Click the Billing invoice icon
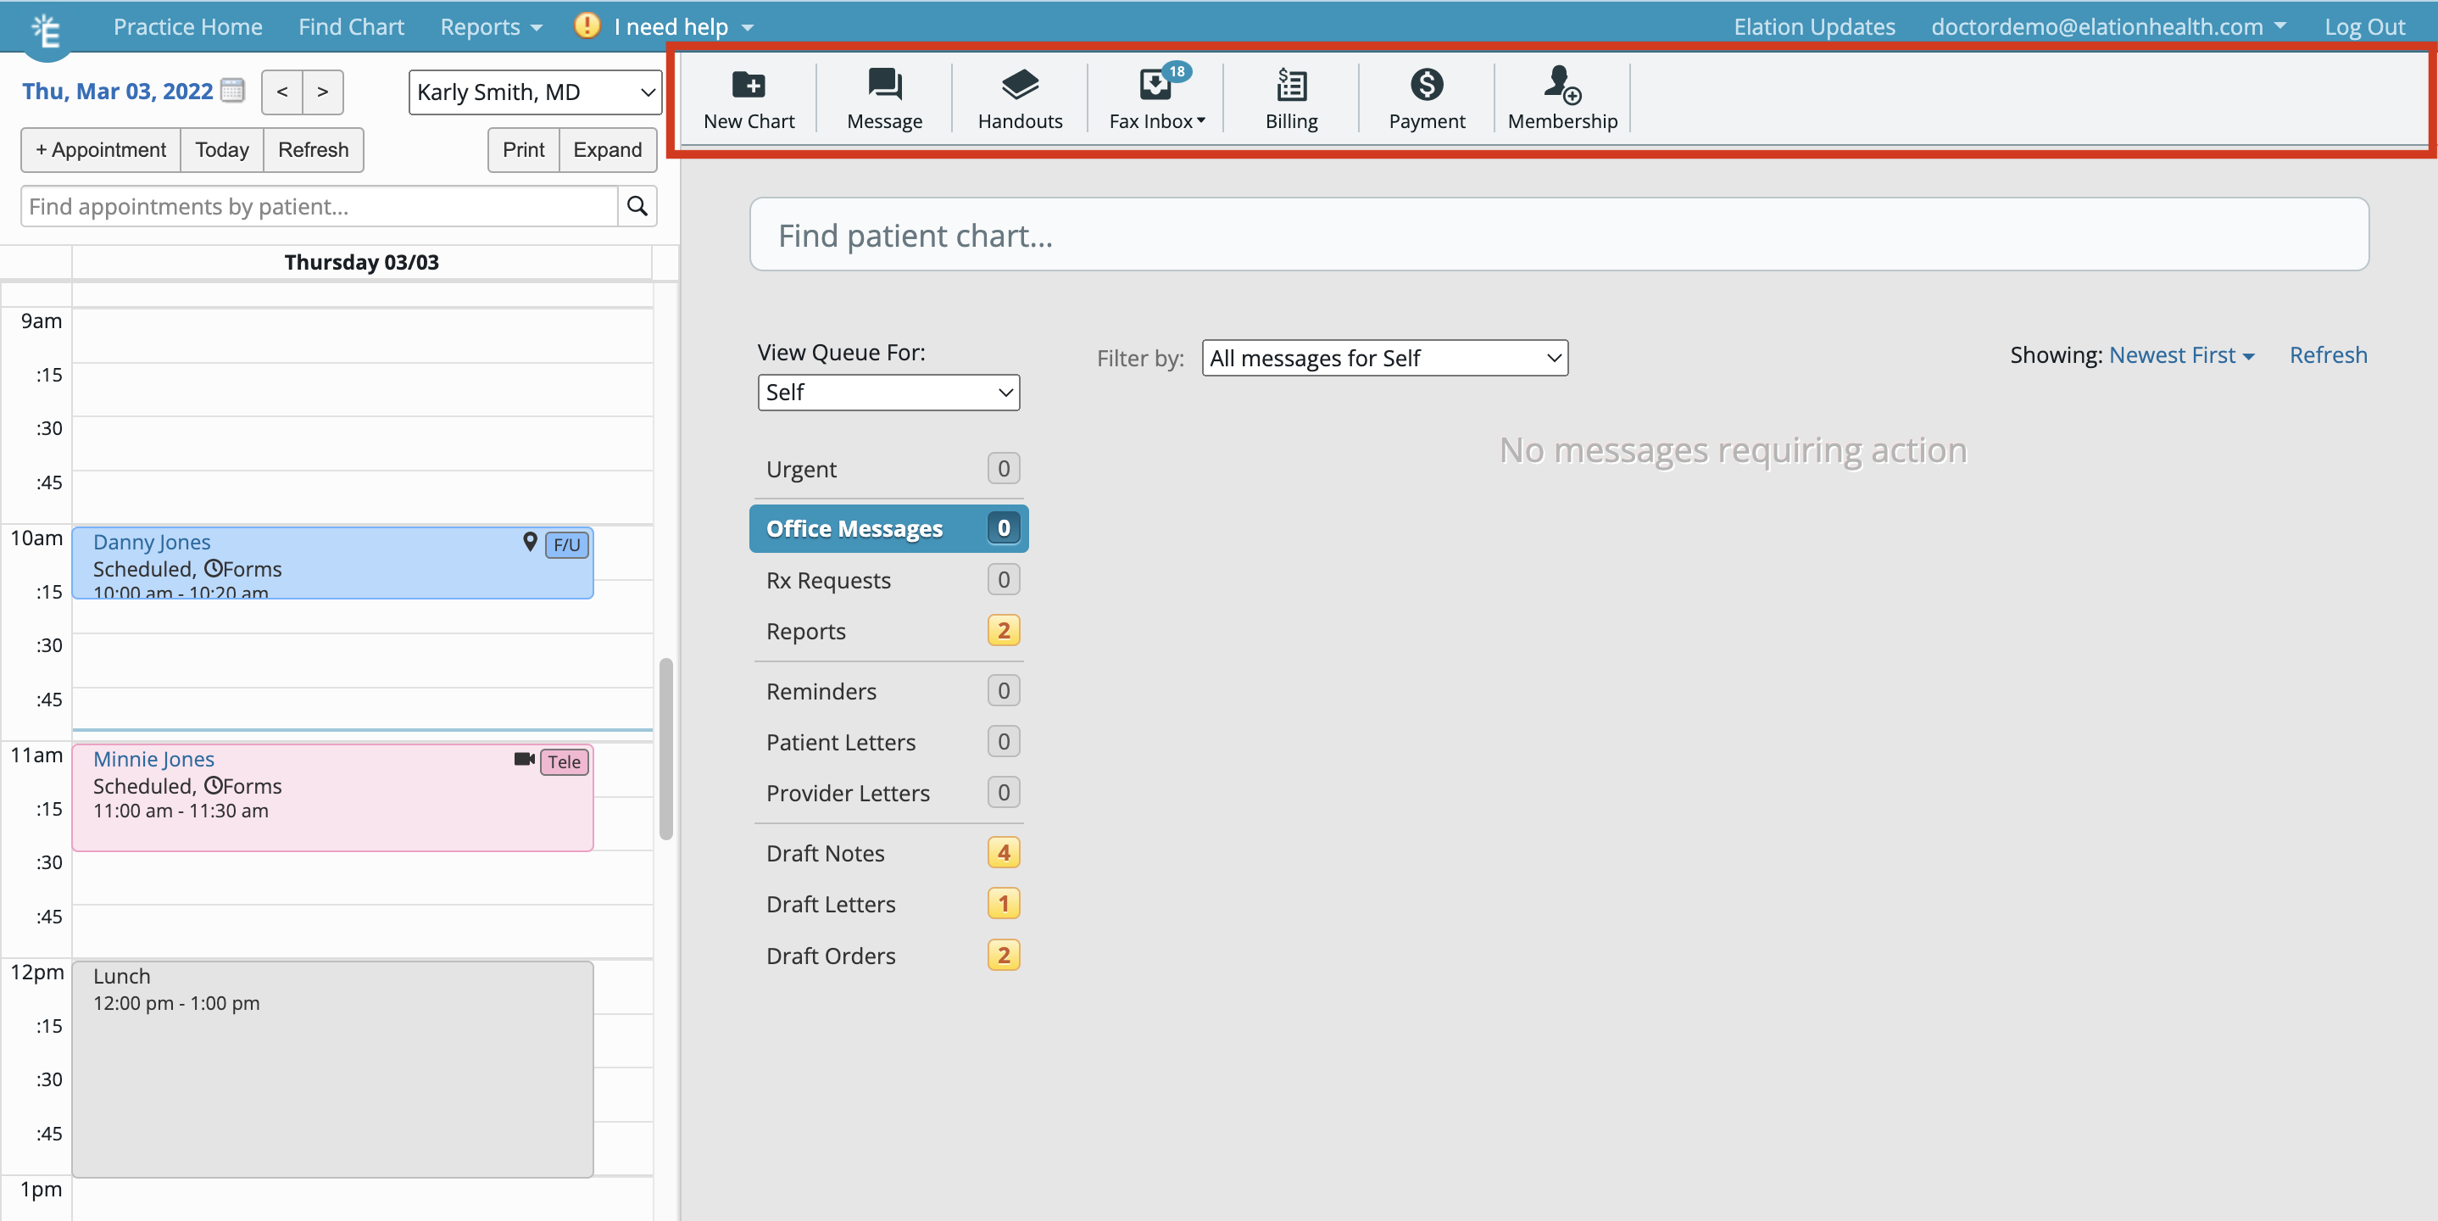 click(x=1291, y=85)
